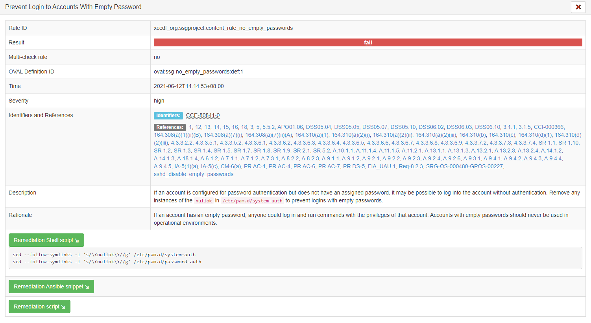Open reference link SR 2.1
Viewport: 591px width, 323px height.
(x=302, y=150)
